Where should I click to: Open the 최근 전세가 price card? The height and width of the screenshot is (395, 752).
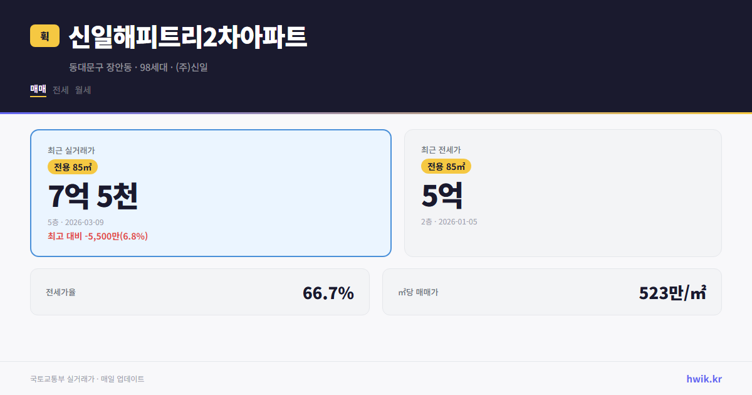pyautogui.click(x=563, y=192)
